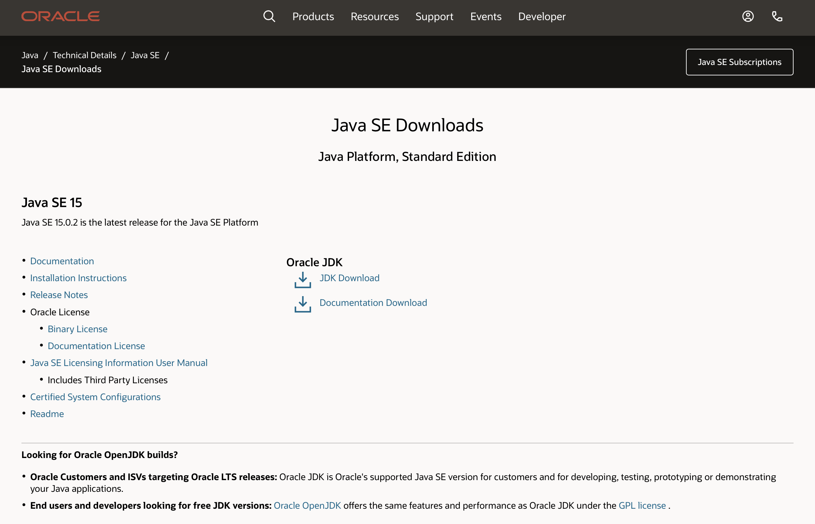
Task: Click the Oracle License list item
Action: tap(60, 312)
